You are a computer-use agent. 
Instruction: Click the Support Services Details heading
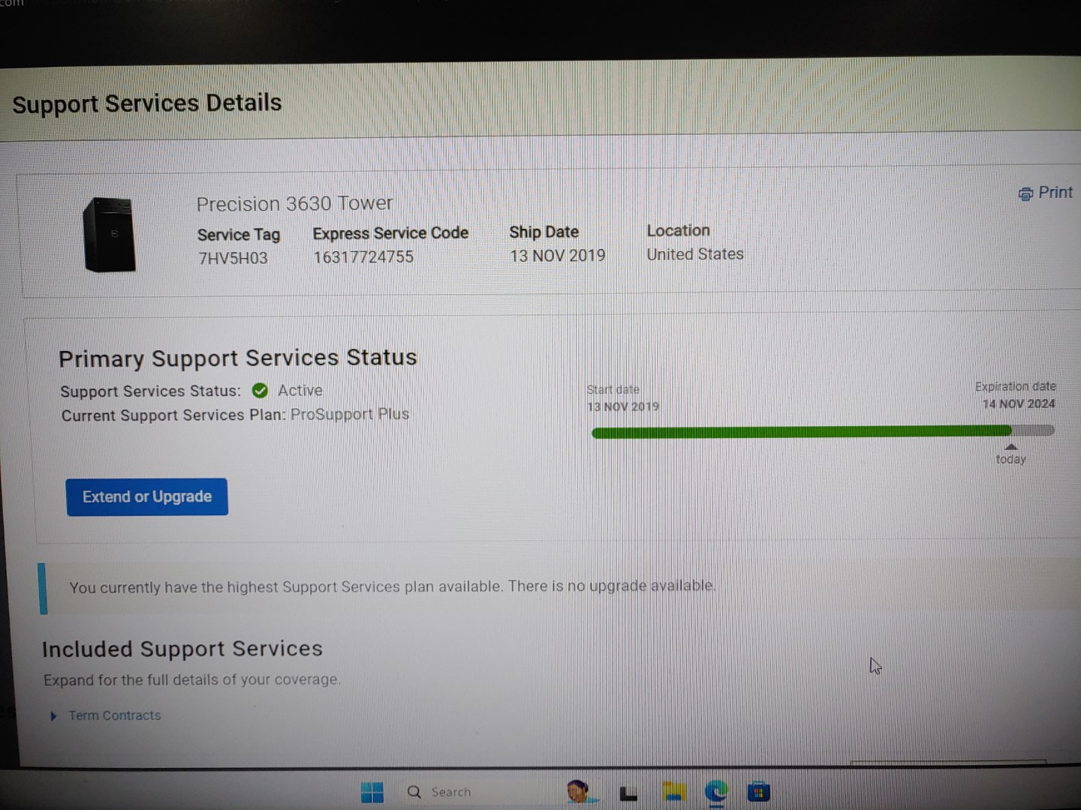[x=147, y=103]
